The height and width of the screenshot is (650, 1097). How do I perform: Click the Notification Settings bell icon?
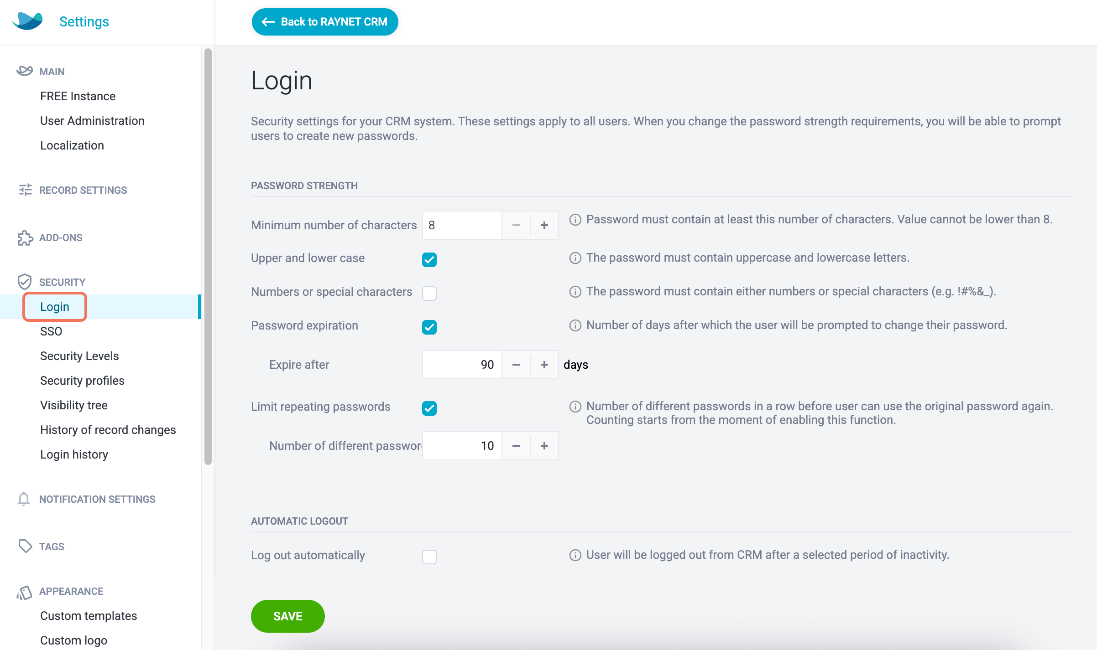[x=24, y=499]
